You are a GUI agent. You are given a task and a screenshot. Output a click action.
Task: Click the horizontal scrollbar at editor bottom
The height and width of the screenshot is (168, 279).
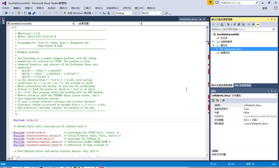[111, 158]
